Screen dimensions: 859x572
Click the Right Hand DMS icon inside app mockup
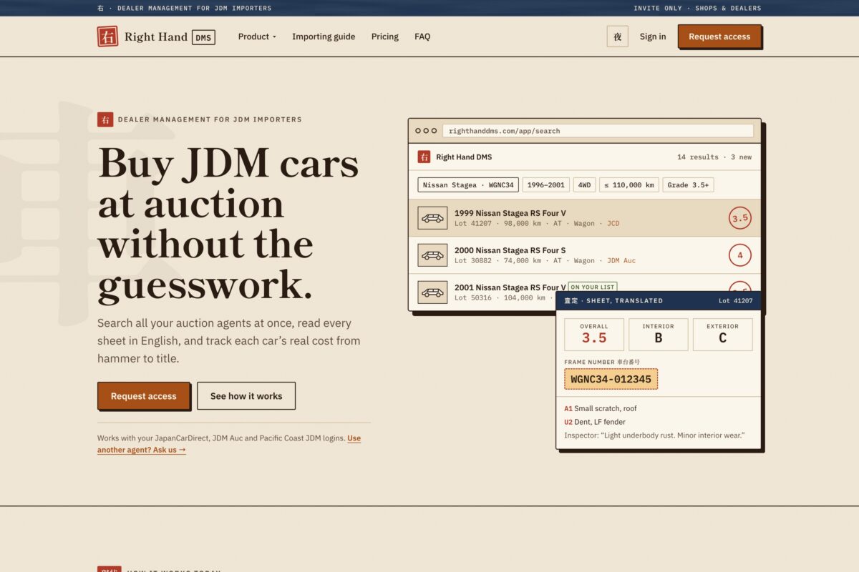424,157
